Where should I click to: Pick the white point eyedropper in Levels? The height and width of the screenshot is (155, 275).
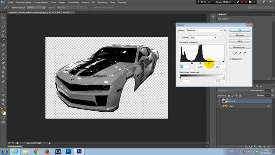coord(244,53)
